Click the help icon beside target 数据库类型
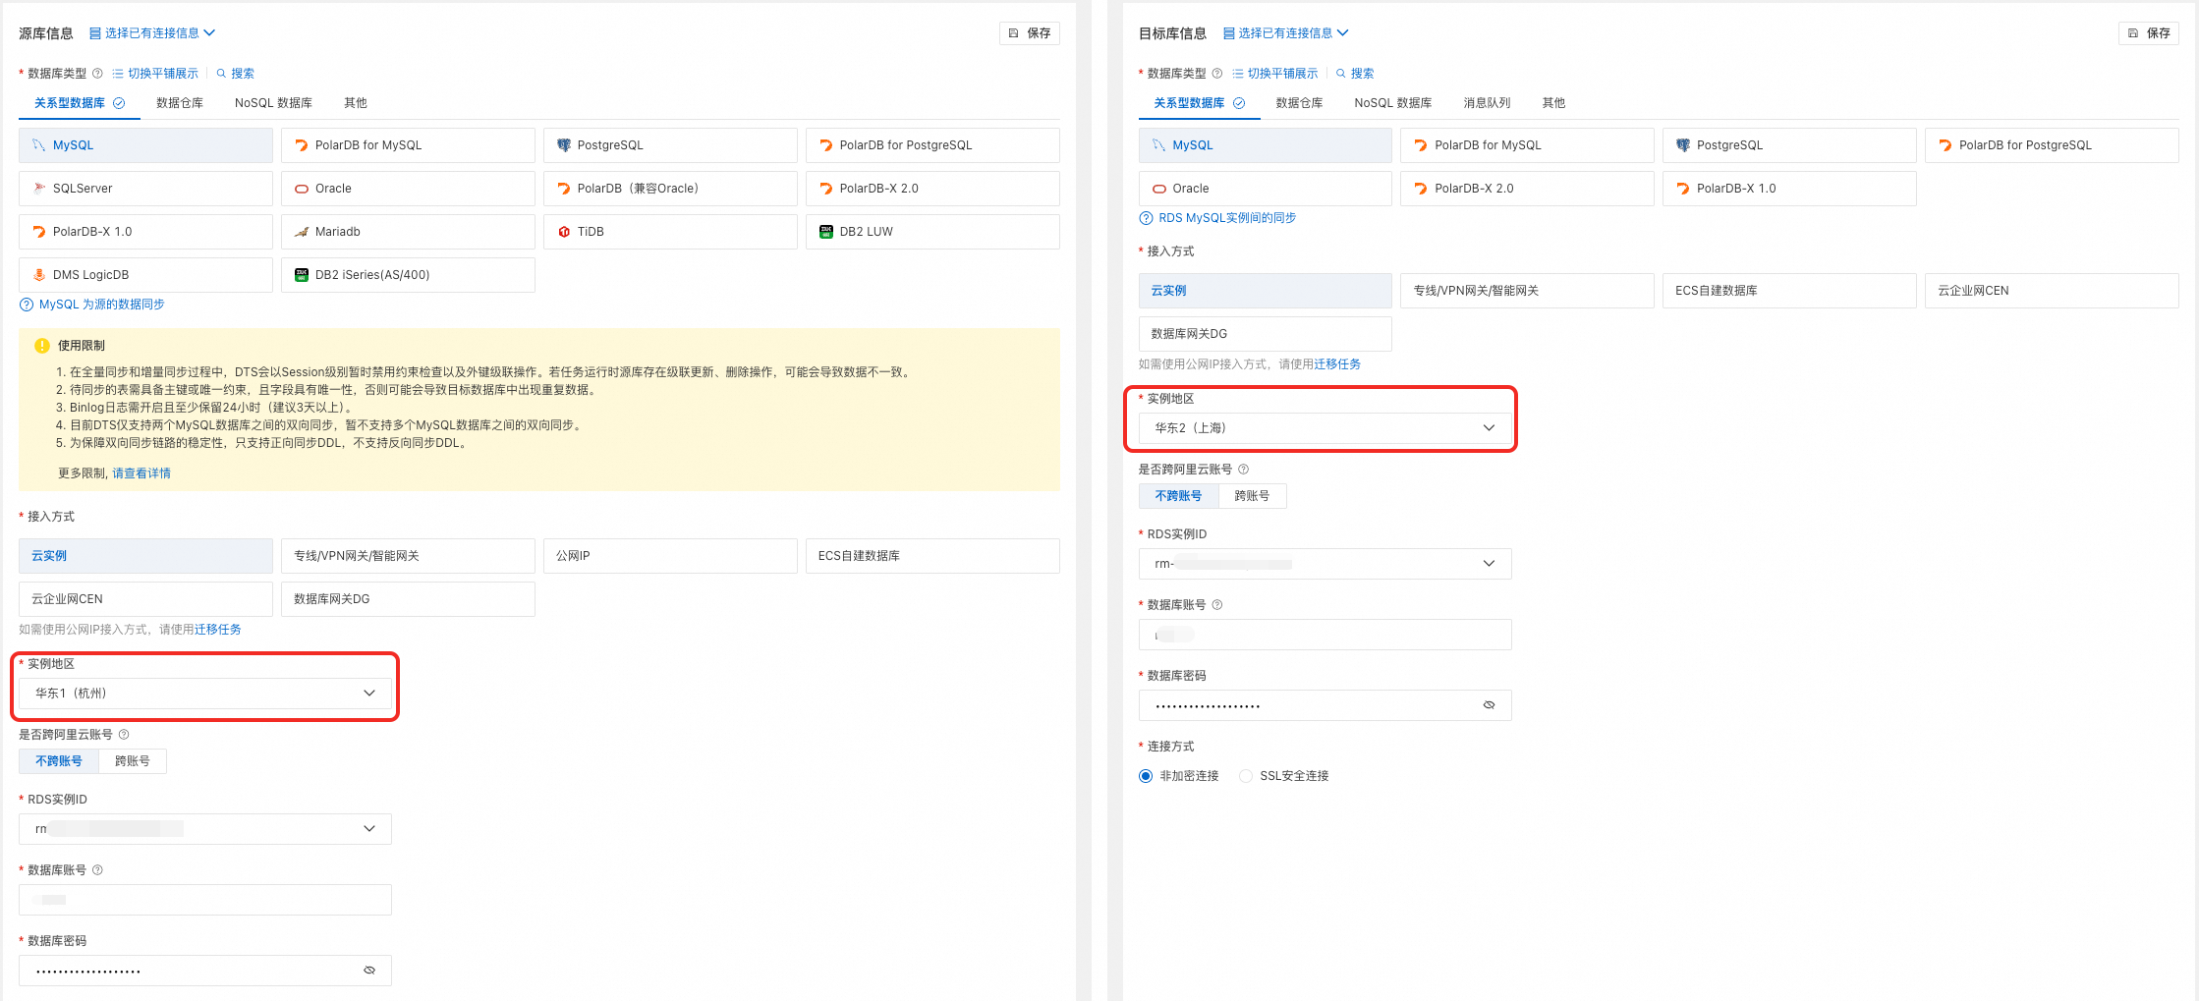Screen dimensions: 2199x1001 click(x=1217, y=74)
